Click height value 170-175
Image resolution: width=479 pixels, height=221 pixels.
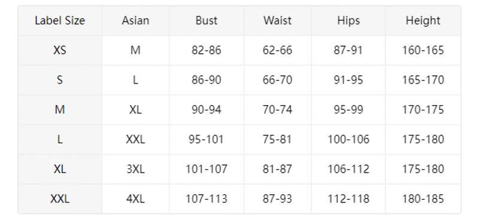click(423, 110)
